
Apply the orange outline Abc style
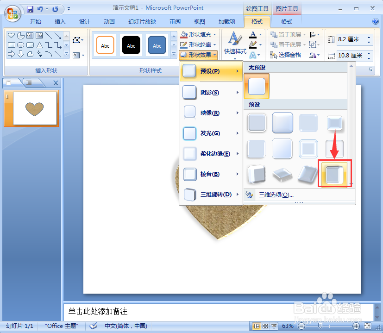pos(105,45)
